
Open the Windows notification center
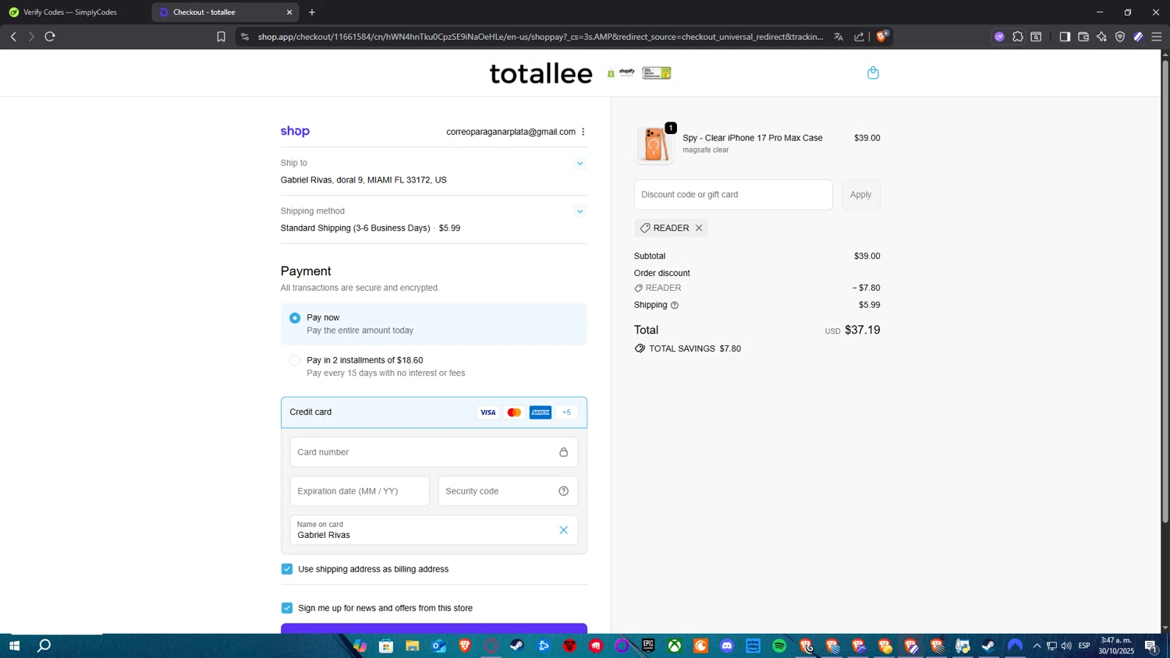pos(1151,646)
